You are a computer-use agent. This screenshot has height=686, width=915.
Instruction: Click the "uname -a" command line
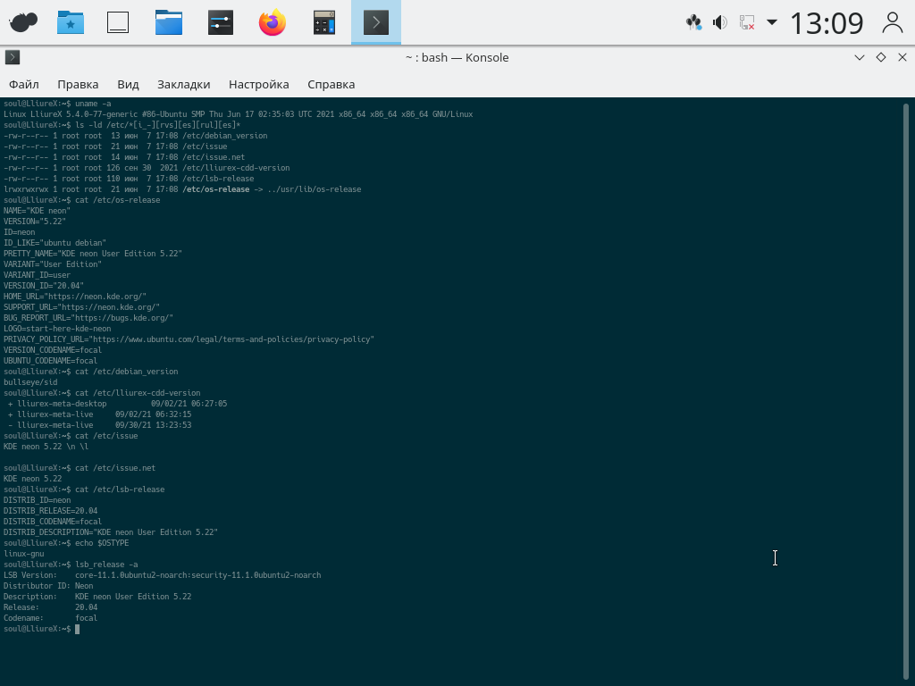point(57,104)
